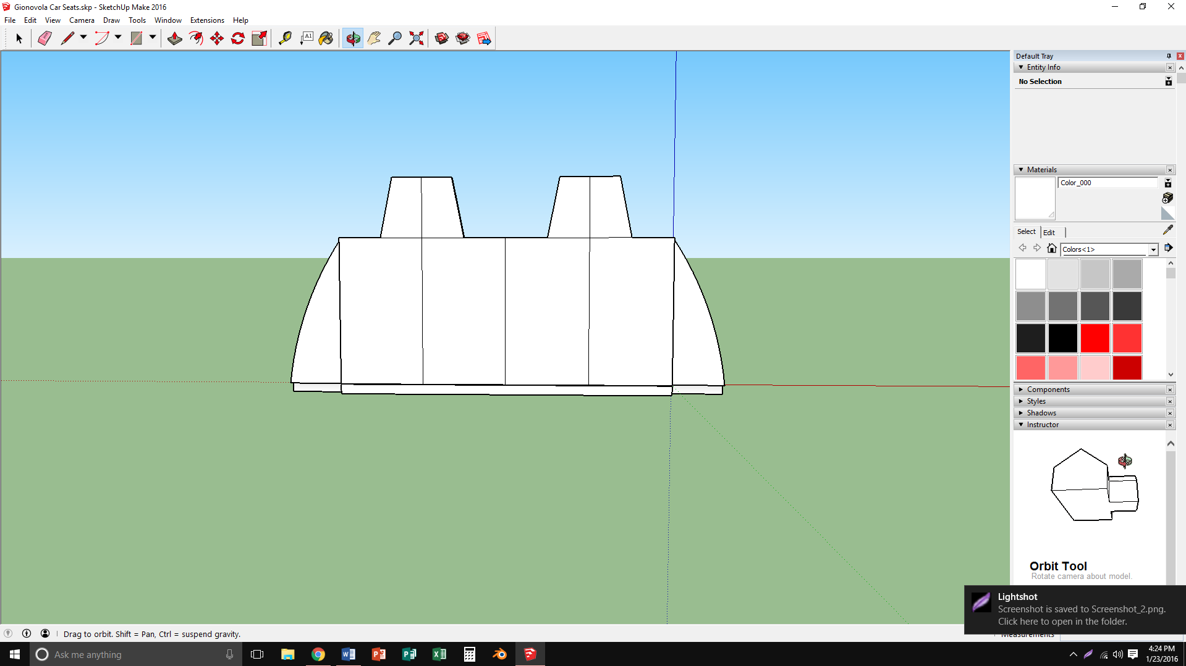
Task: Select the Paint Bucket tool
Action: point(326,38)
